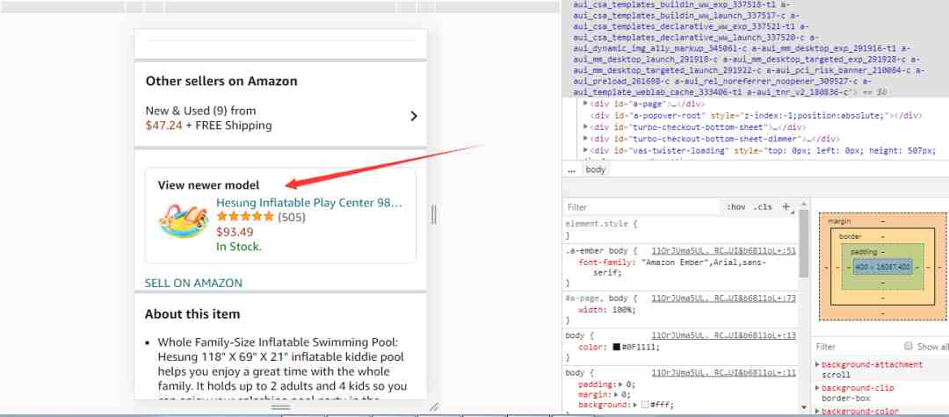Expand the turbo-checkout-bottom-sheet-dimmer div node
Viewport: 949px width, 417px height.
[585, 139]
